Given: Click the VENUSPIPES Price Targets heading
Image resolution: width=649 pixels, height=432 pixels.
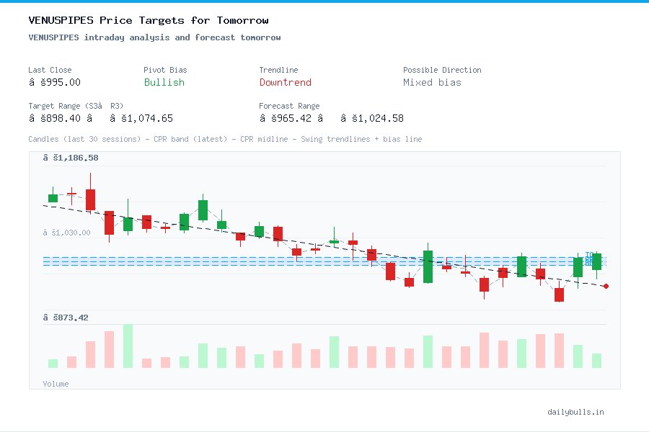Looking at the screenshot, I should [148, 20].
